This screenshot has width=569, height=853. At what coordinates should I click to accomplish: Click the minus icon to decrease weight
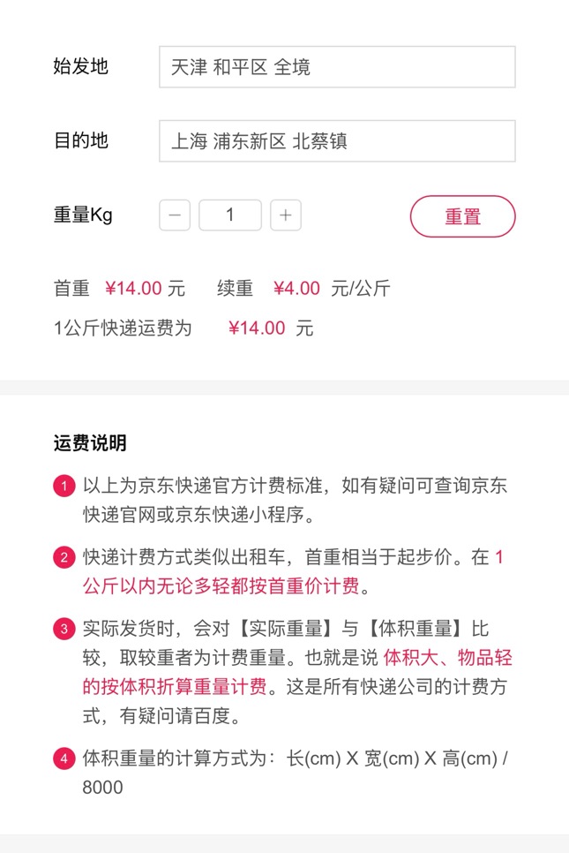pyautogui.click(x=175, y=215)
